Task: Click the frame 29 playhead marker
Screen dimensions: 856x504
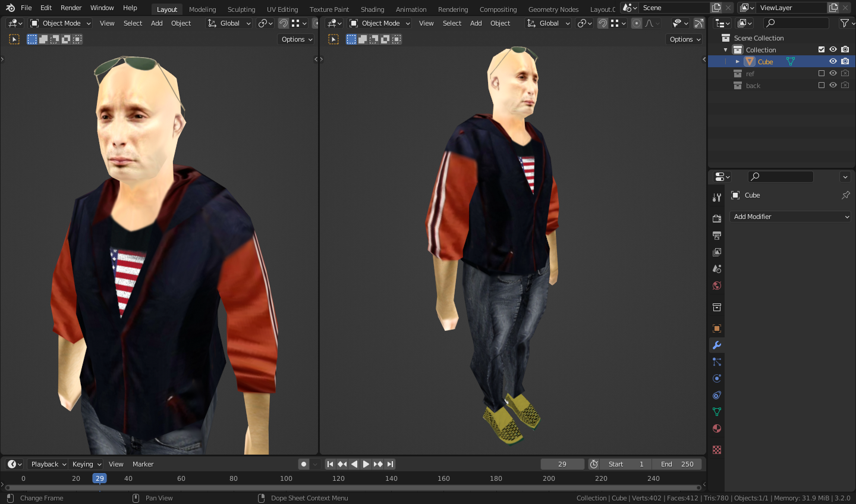Action: [99, 478]
